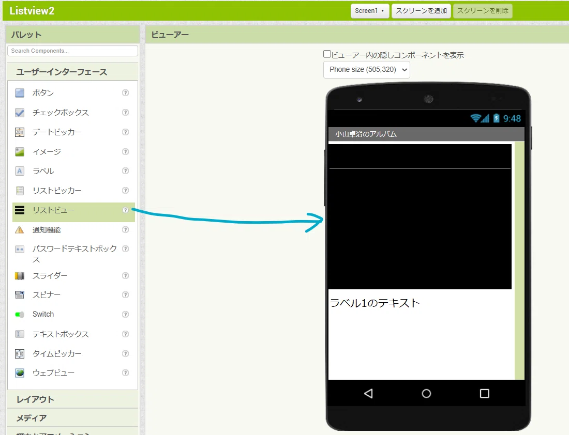Open help for スライダー component
Image resolution: width=569 pixels, height=435 pixels.
[x=126, y=275]
